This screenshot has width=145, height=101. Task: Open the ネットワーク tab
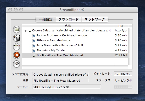pos(95,19)
